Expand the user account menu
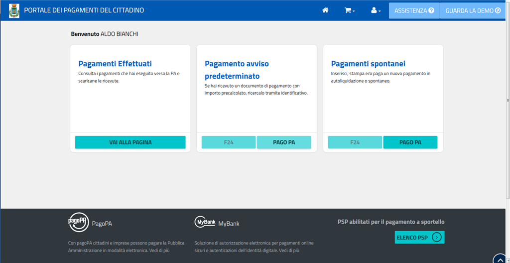The image size is (510, 263). [376, 10]
